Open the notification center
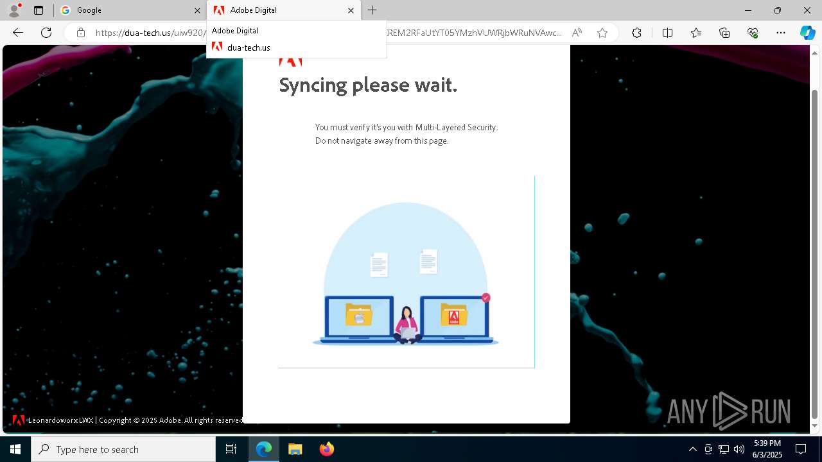 point(801,449)
